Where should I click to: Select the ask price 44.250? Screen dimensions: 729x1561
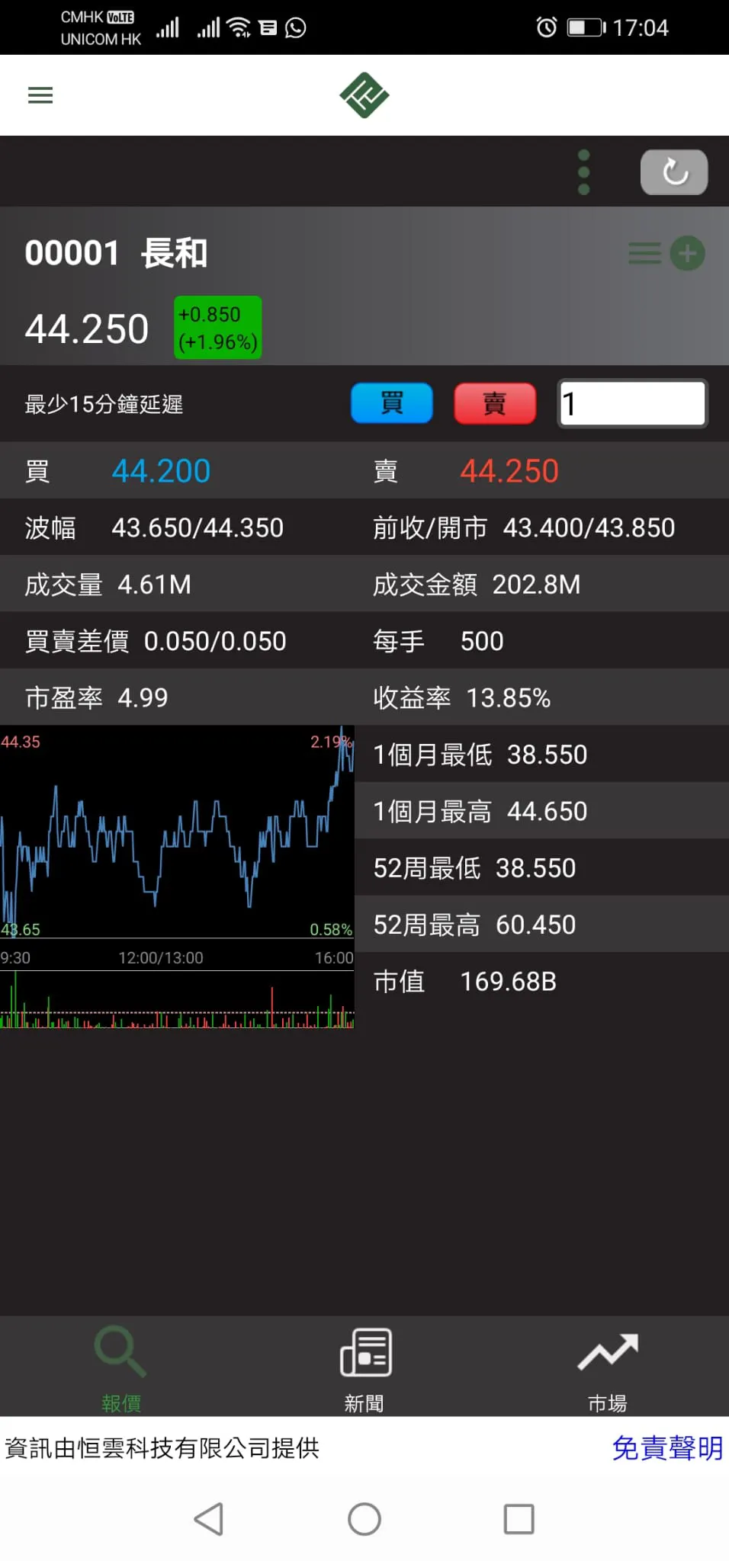tap(509, 471)
